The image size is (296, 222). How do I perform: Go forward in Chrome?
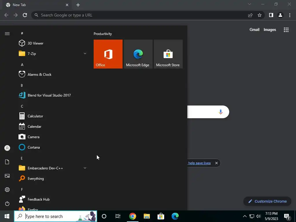pos(16,15)
